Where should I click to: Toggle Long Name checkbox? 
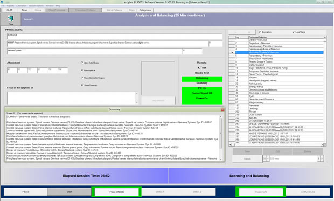coord(294,32)
